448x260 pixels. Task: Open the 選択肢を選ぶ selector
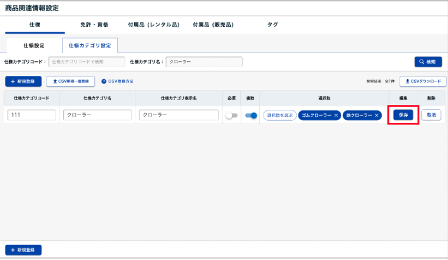click(280, 115)
